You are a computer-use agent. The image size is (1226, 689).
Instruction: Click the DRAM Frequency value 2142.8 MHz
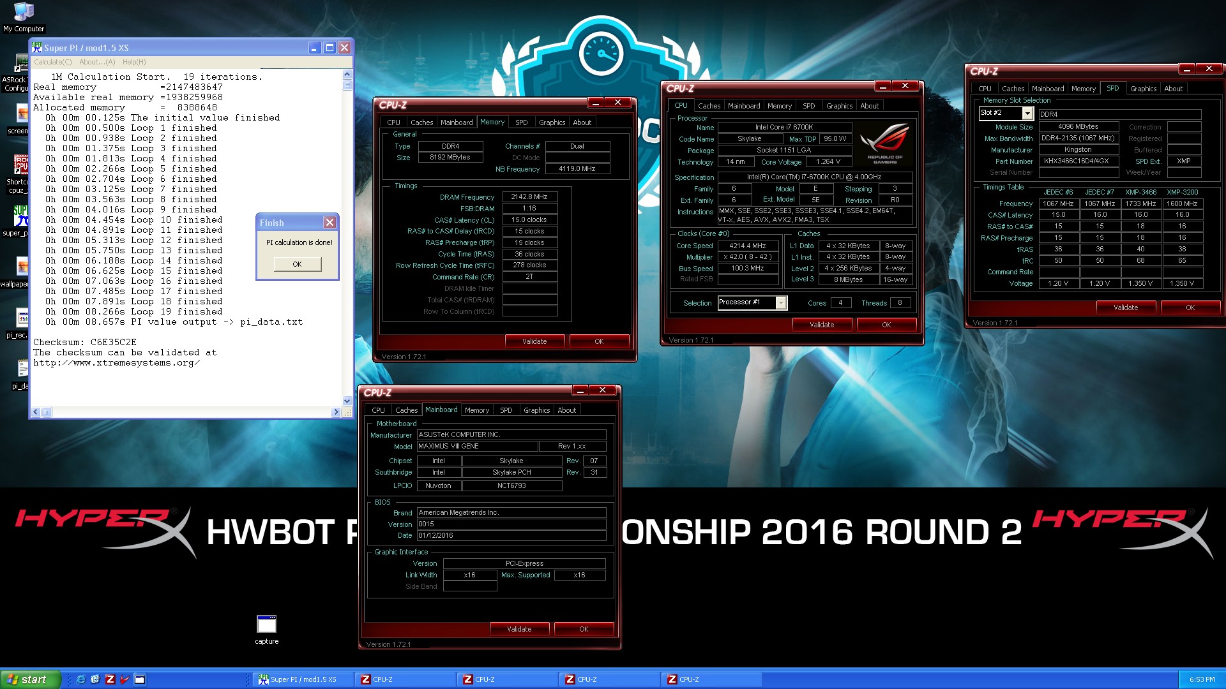tap(529, 197)
